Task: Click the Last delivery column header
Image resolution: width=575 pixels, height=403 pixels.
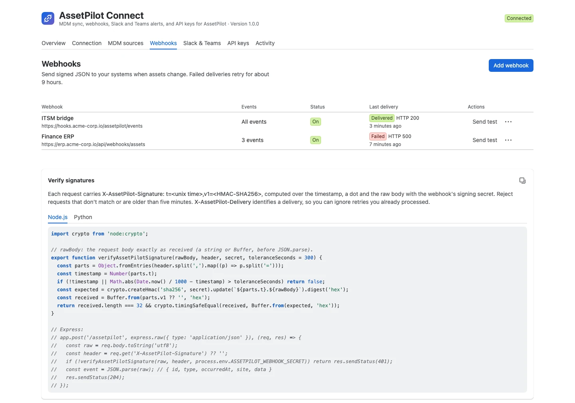Action: tap(384, 107)
